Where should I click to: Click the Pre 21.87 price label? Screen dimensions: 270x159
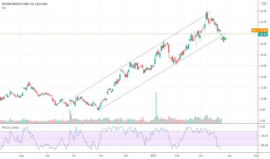260,30
